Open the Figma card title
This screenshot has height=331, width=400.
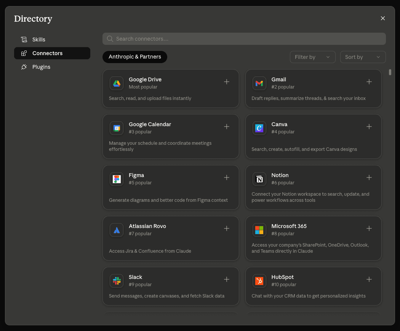[x=136, y=175]
